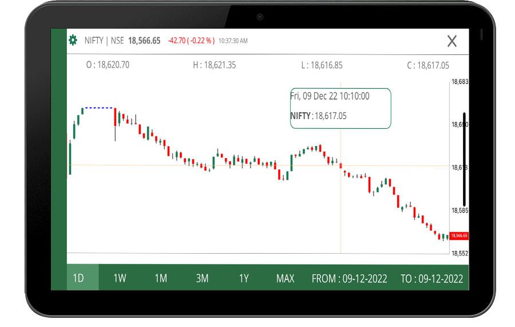Click the black vertical scrollbar beside price axis

pyautogui.click(x=465, y=159)
